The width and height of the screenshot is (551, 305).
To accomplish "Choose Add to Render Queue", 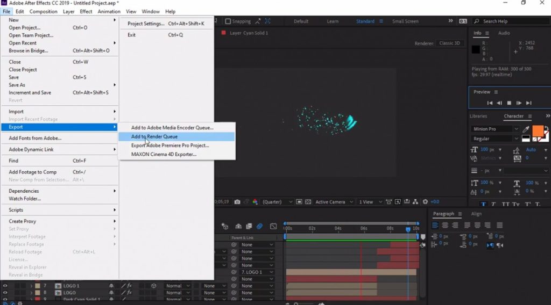I will pos(176,137).
